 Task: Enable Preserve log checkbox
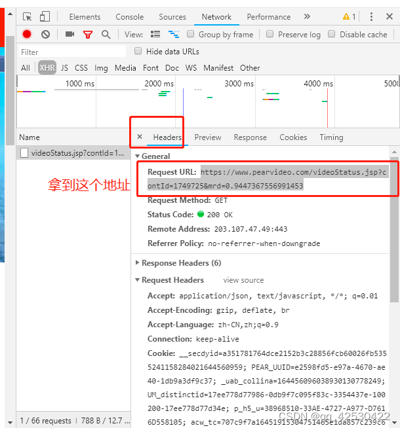pyautogui.click(x=270, y=34)
